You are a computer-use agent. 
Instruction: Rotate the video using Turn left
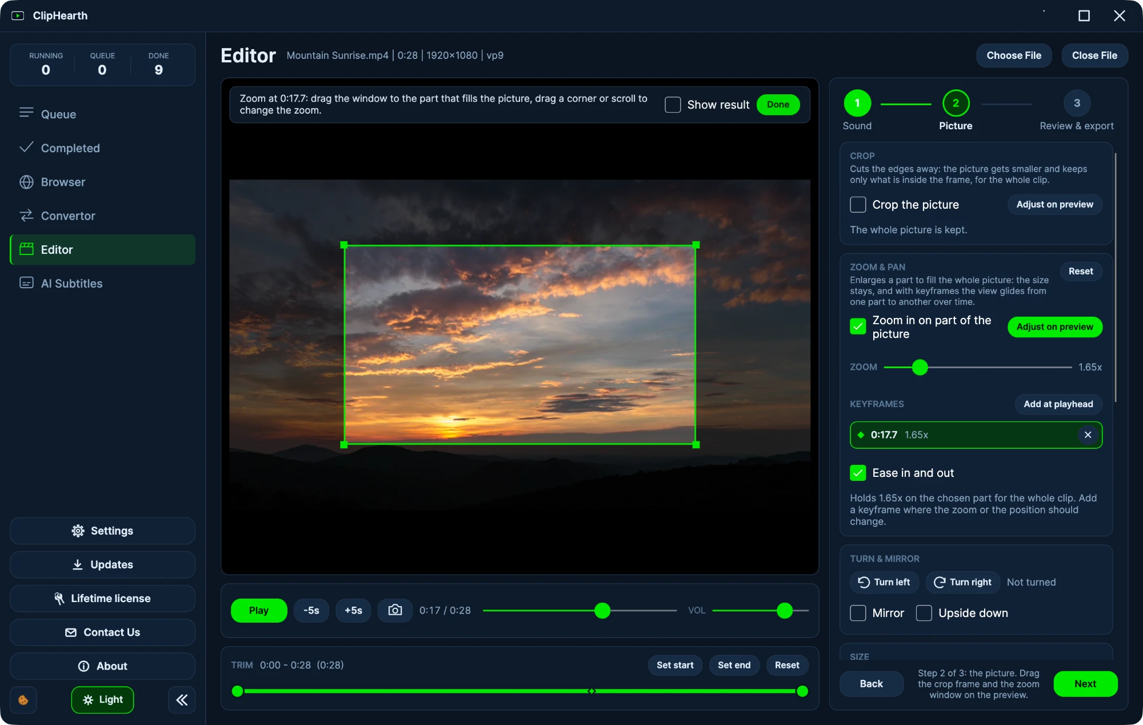(x=884, y=582)
